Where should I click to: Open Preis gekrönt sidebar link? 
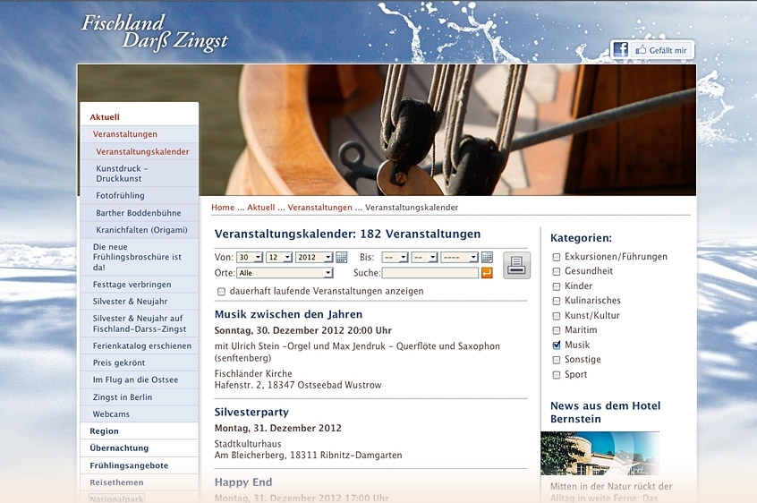coord(119,362)
